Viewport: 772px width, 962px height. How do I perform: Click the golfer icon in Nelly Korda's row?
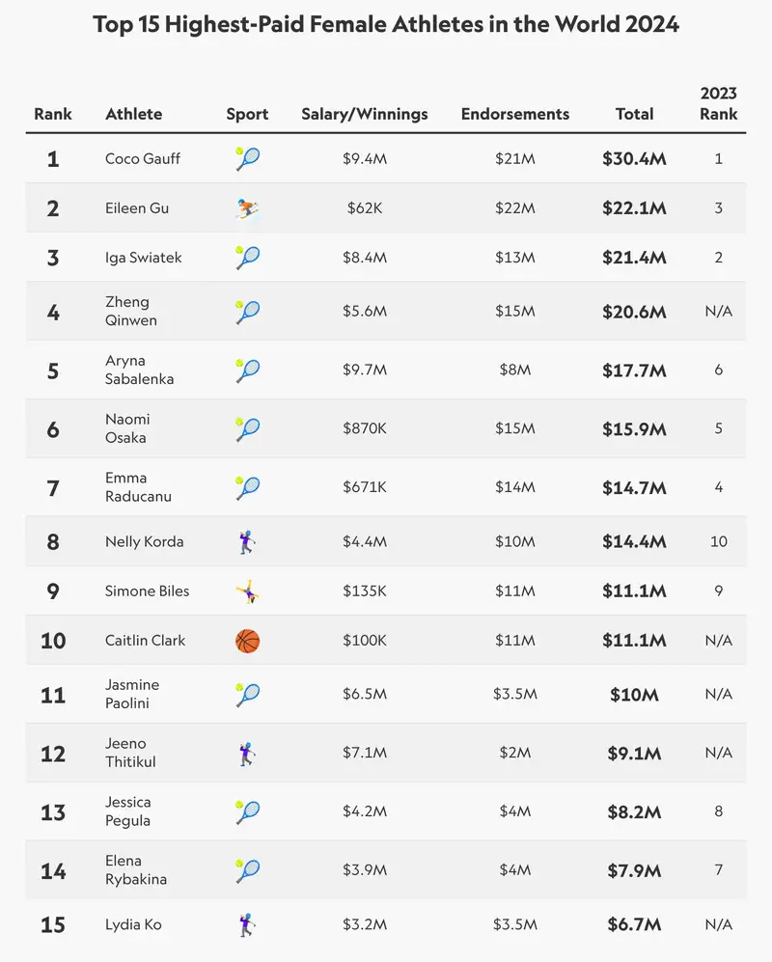coord(247,542)
